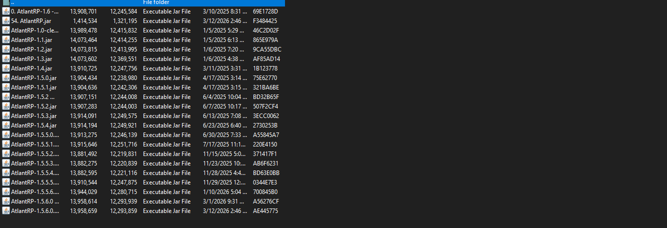667x228 pixels.
Task: Click the jar icon of AtlantRP-1.5.5.2 file
Action: [x=6, y=153]
